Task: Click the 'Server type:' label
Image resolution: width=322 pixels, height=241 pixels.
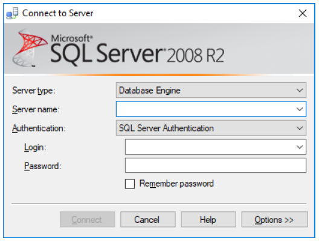Action: (x=34, y=91)
